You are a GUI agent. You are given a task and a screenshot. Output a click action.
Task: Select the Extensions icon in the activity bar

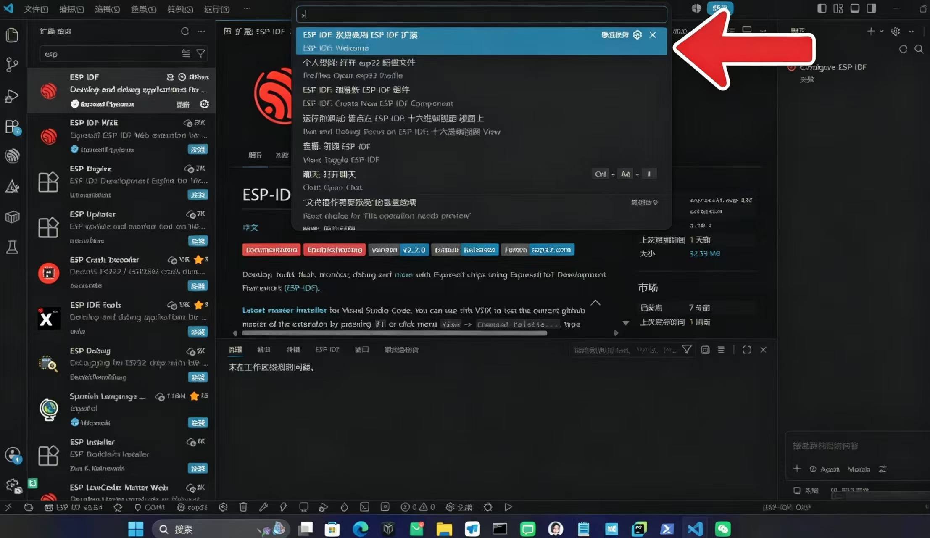12,127
